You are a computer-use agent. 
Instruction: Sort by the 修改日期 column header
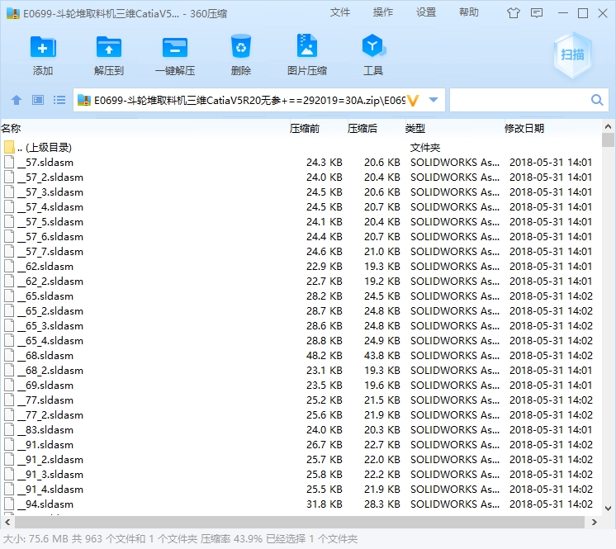coord(524,129)
